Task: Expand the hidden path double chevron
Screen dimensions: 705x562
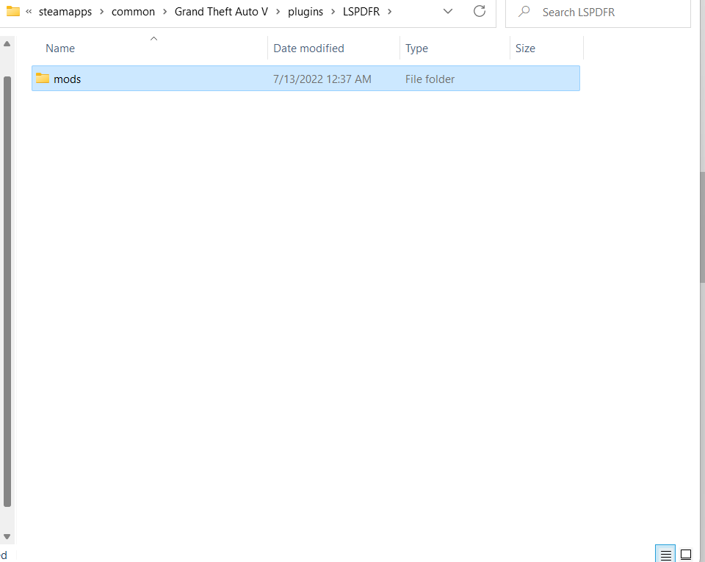Action: coord(29,12)
